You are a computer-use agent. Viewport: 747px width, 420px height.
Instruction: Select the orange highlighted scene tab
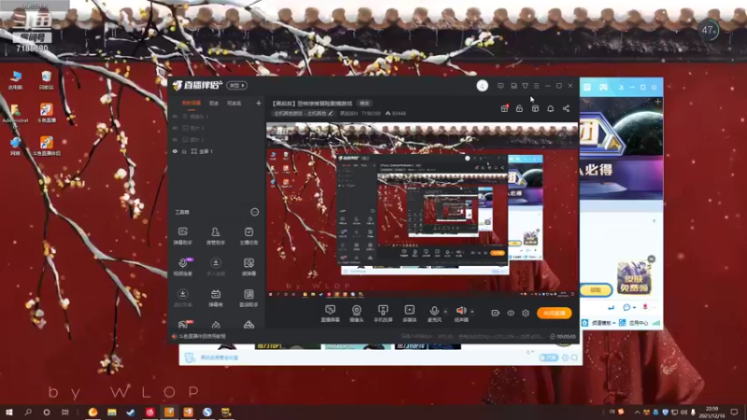[191, 104]
